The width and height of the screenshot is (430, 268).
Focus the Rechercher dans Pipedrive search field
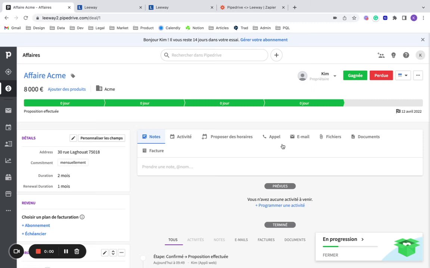click(214, 55)
